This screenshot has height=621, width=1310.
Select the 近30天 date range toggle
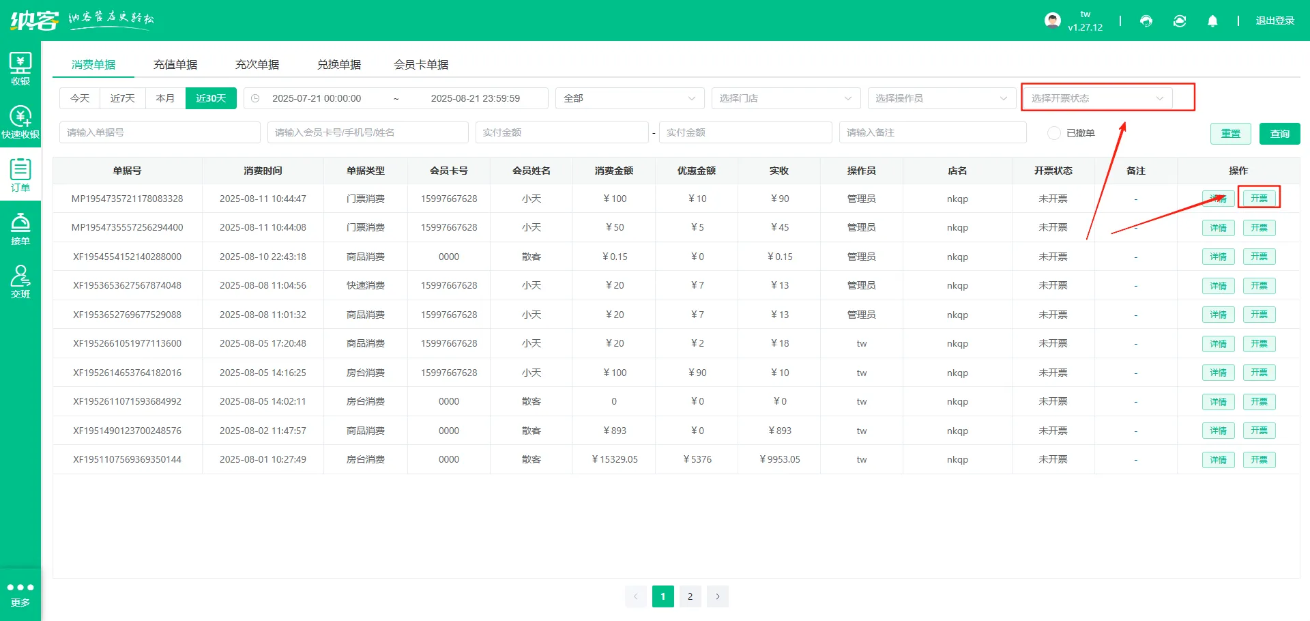pyautogui.click(x=211, y=98)
